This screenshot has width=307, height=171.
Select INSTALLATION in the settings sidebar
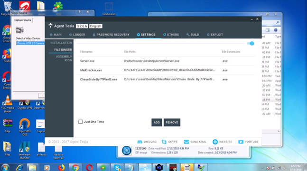(x=61, y=43)
